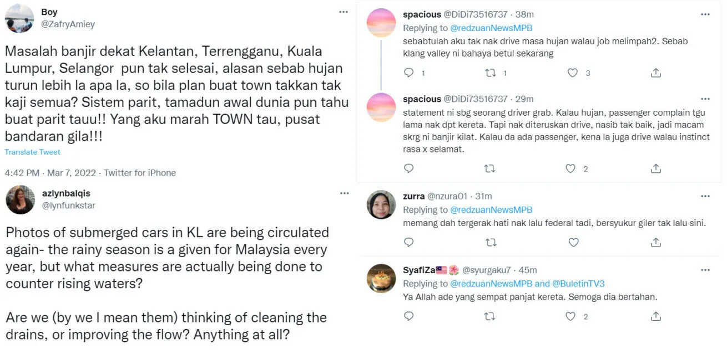Retweet SyafiZa's tweet
727x359 pixels.
click(489, 316)
